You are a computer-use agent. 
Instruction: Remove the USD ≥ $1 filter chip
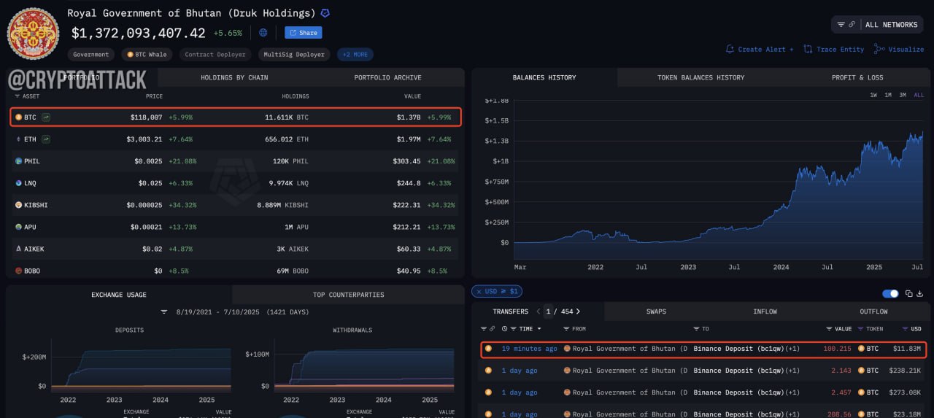479,291
